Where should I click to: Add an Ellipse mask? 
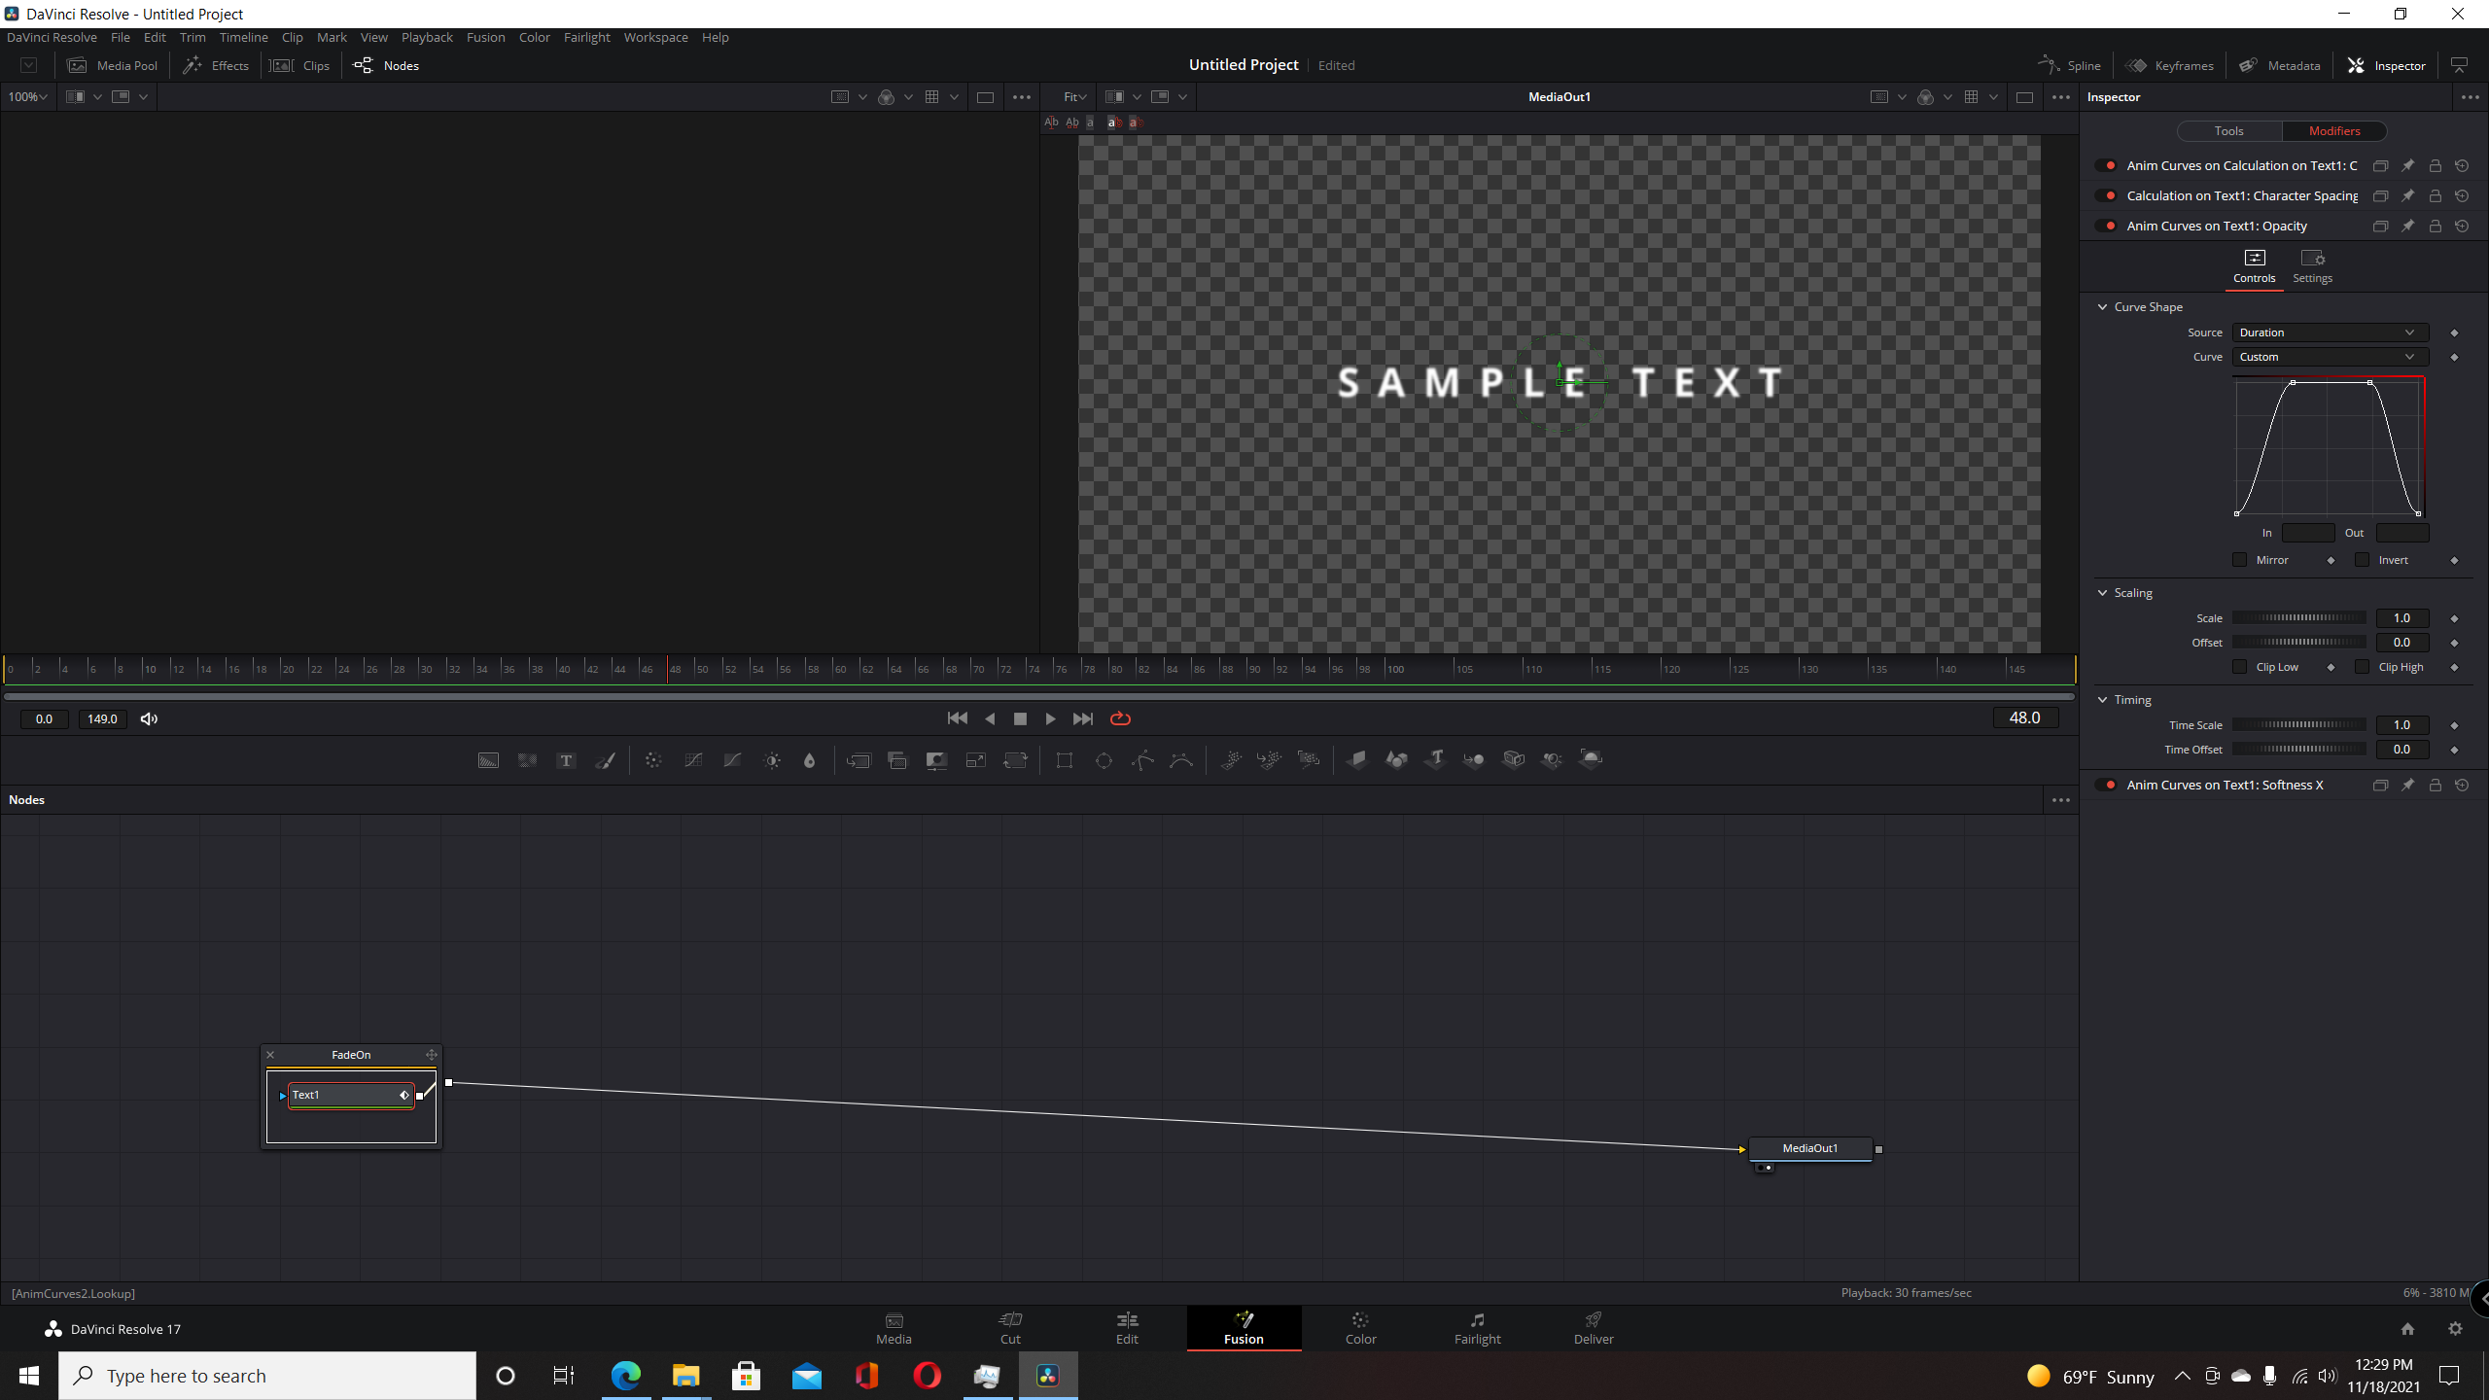pyautogui.click(x=1104, y=760)
